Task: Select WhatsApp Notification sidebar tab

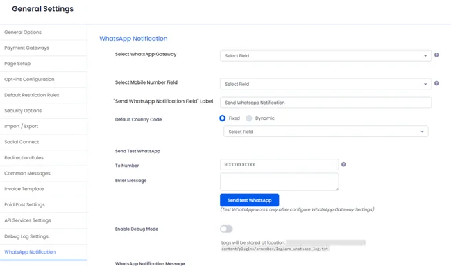Action: click(43, 252)
